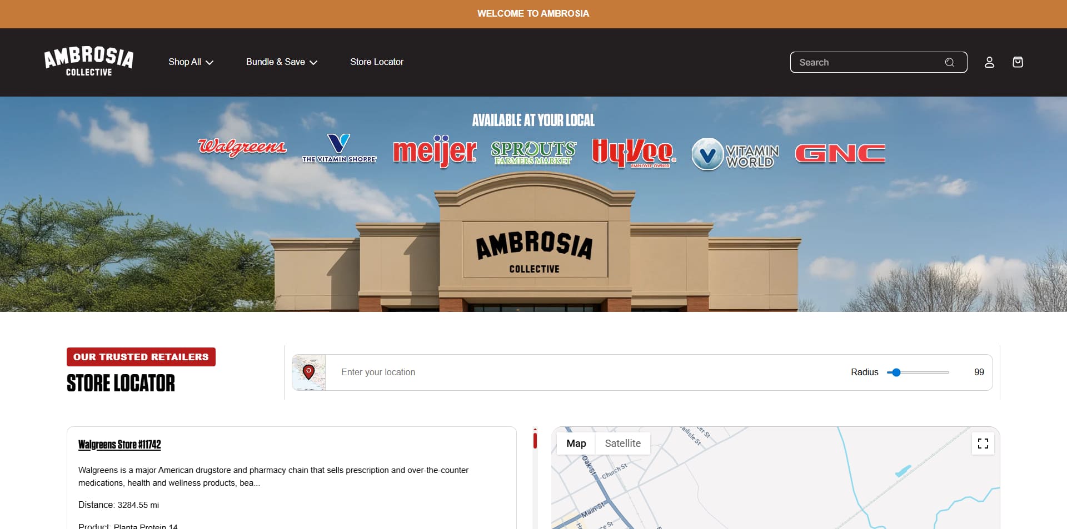Screen dimensions: 1067x529
Task: Click Main St on the map
Action: 592,509
